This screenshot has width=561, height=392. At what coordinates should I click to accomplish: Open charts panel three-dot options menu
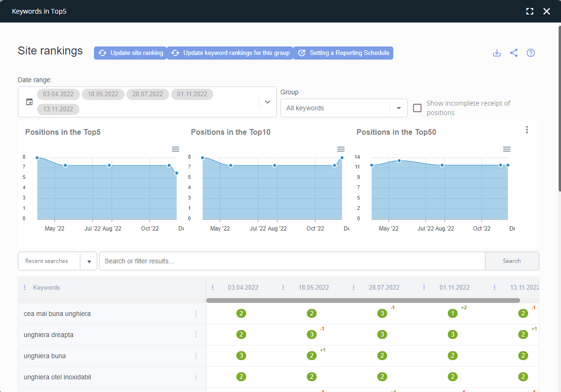(527, 130)
